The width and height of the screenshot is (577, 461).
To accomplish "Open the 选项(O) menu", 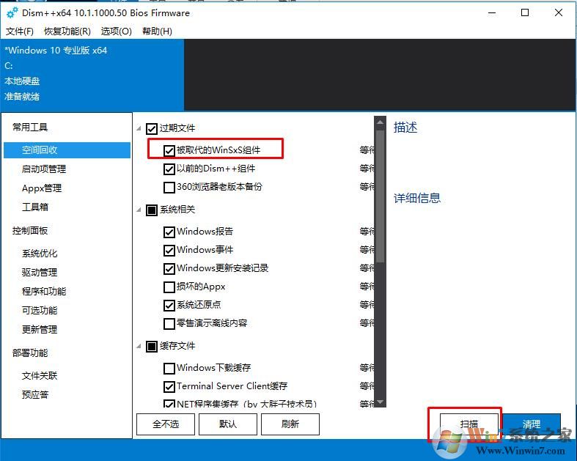I will tap(117, 32).
